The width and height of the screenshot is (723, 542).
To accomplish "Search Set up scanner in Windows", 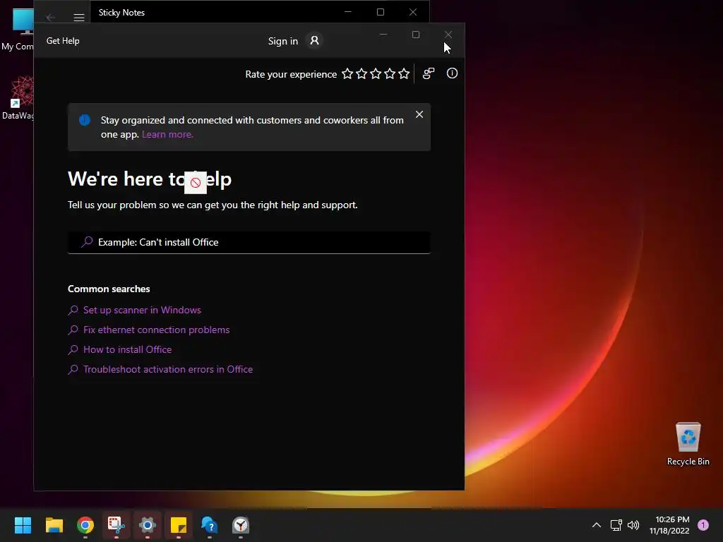I will 142,311.
